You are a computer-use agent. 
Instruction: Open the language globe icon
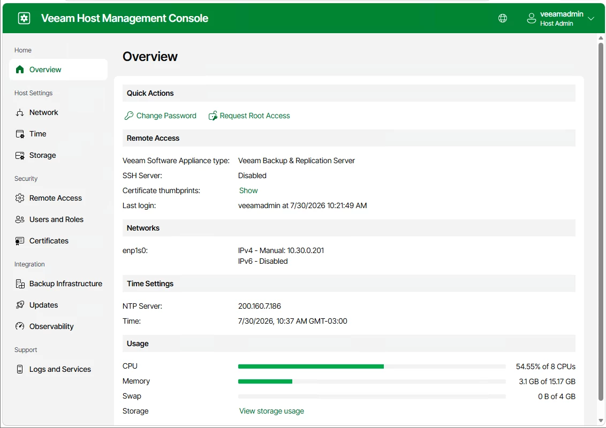(503, 18)
